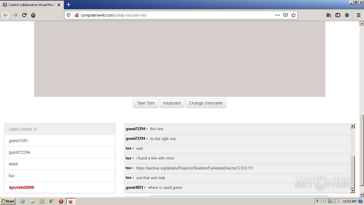The height and width of the screenshot is (205, 364).
Task: Launch Internet Explorer from taskbar
Action: point(22,201)
